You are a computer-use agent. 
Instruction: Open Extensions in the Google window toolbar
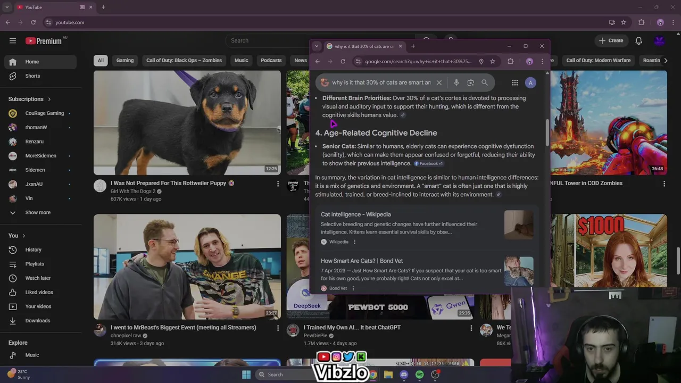pyautogui.click(x=511, y=61)
